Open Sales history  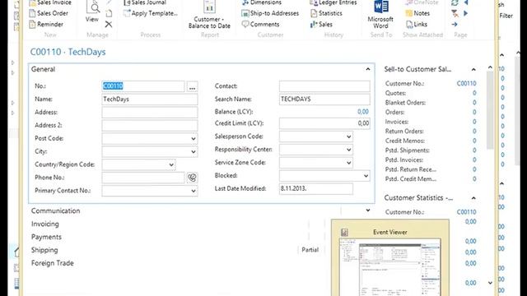322,24
